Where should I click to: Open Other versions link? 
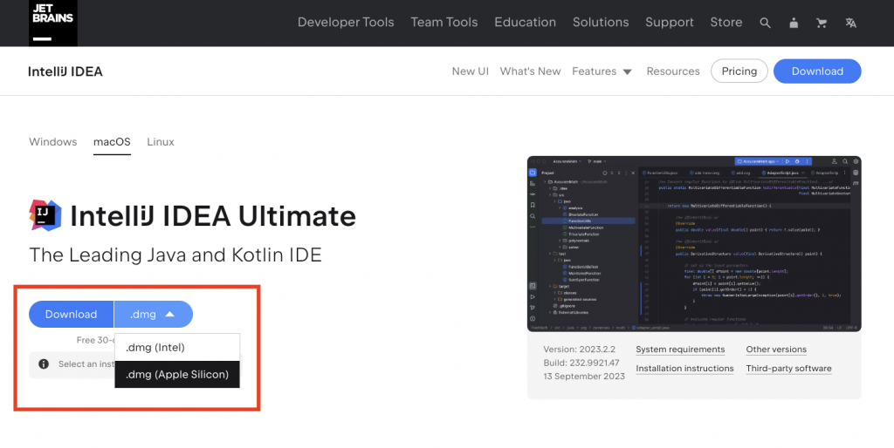[776, 350]
